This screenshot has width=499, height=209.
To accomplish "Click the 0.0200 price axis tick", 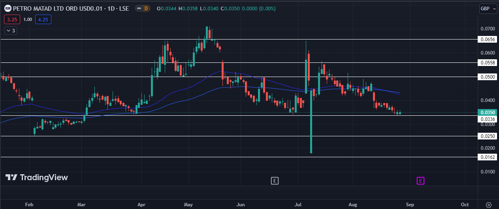I will point(488,148).
